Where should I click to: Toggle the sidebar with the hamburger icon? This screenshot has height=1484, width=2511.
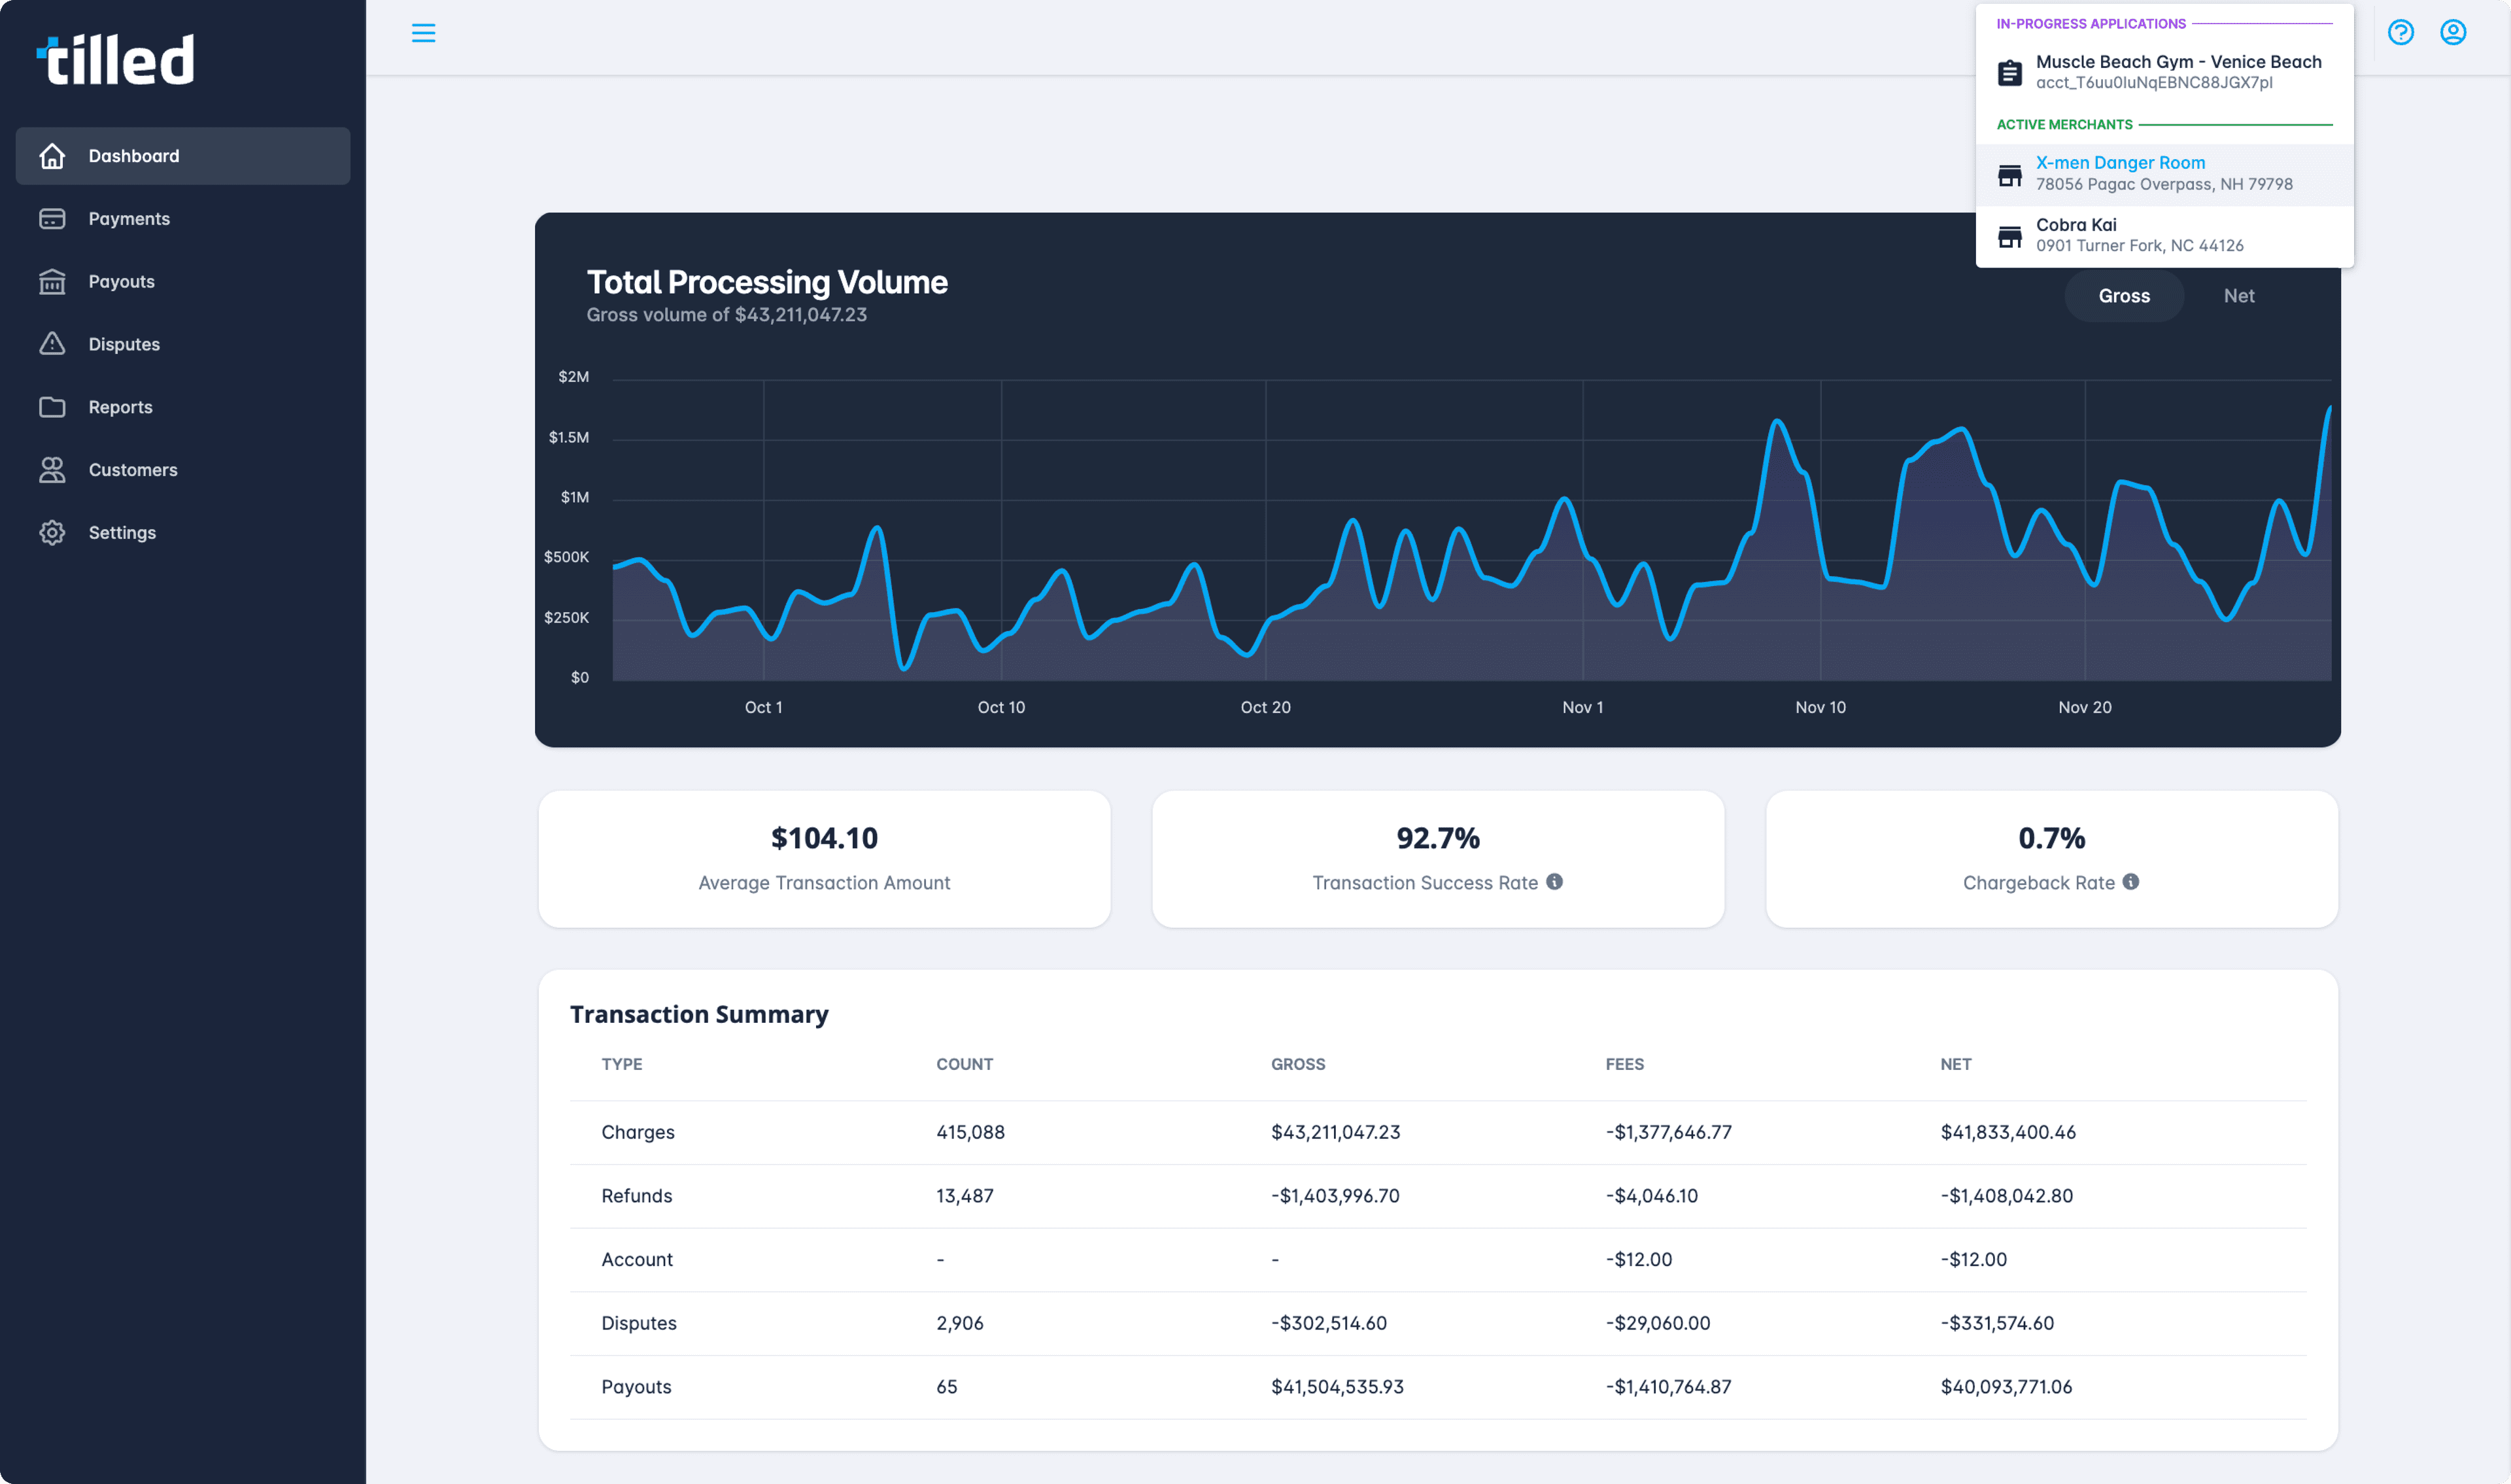pyautogui.click(x=424, y=33)
